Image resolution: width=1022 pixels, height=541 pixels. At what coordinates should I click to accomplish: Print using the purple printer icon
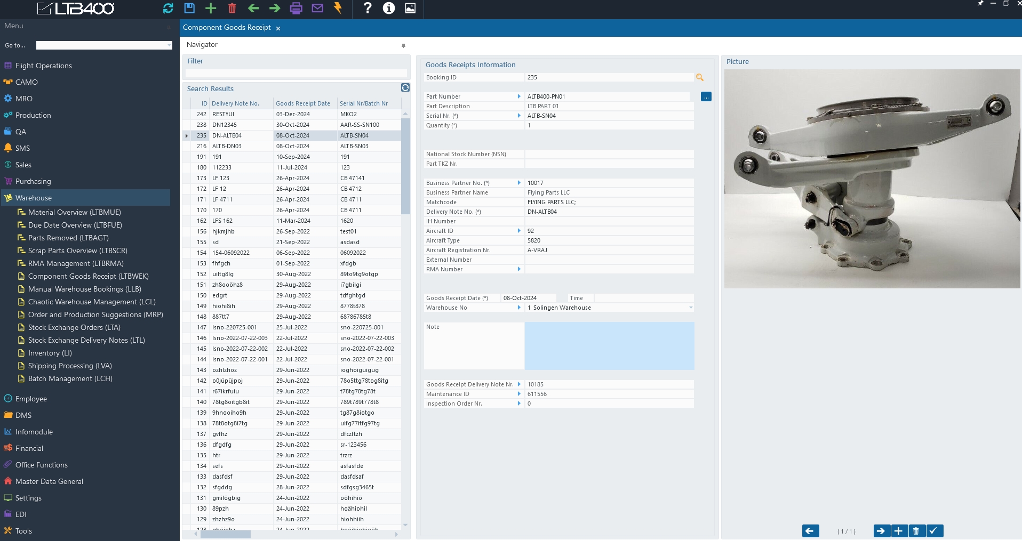[x=296, y=8]
